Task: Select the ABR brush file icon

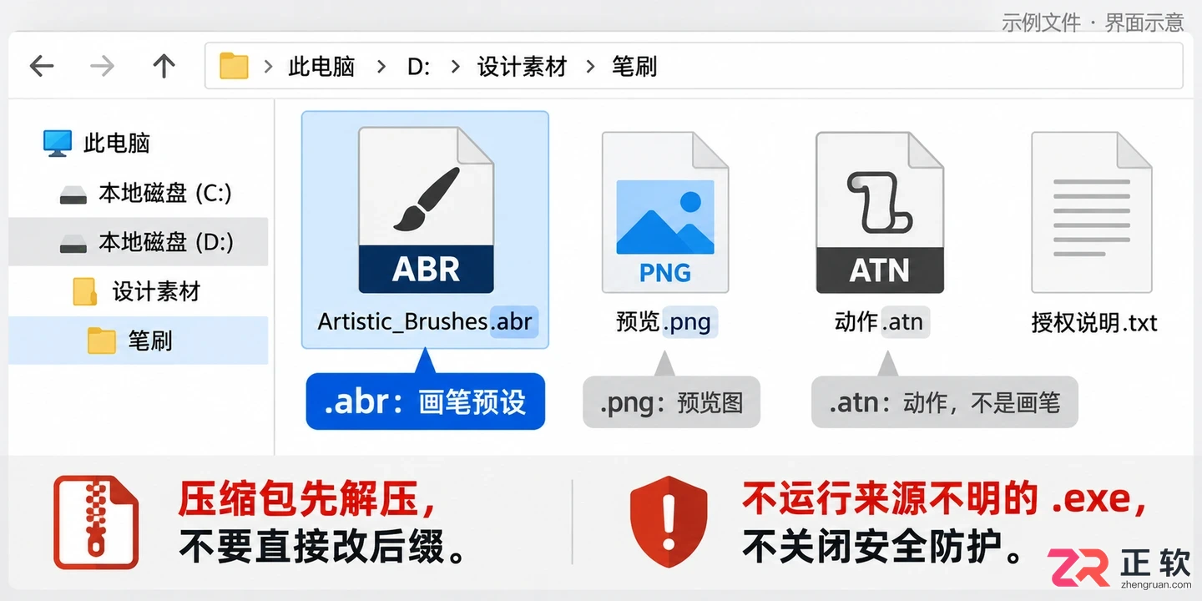Action: [426, 210]
